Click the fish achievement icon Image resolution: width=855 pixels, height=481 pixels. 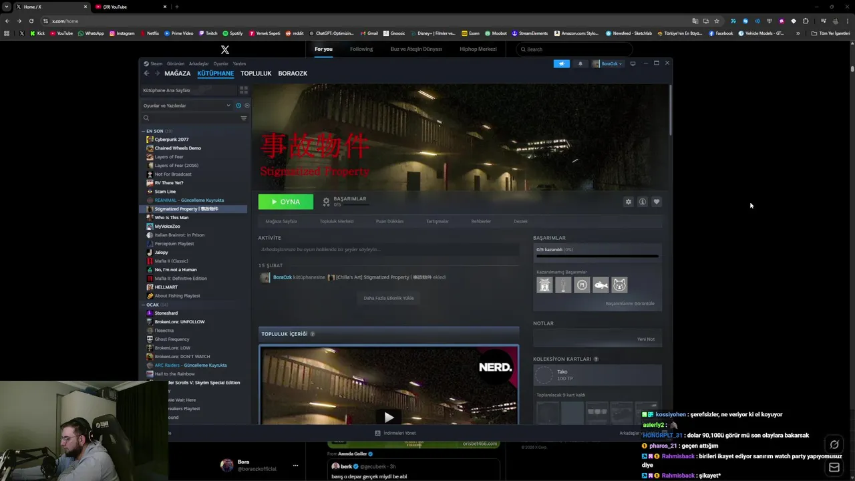tap(601, 285)
